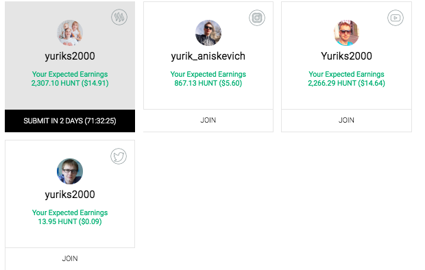
Task: Select the yurik_aniskevich username text
Action: coord(208,56)
